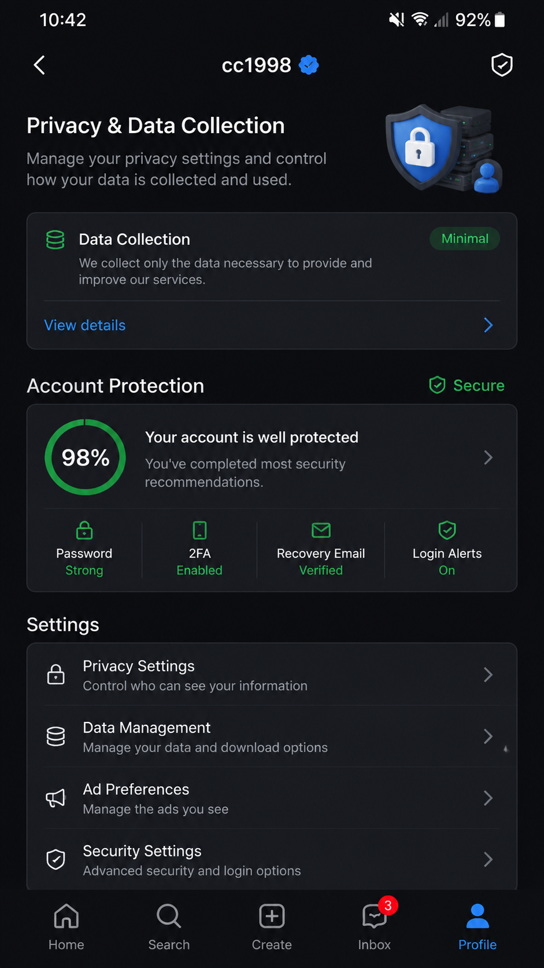The image size is (544, 968).
Task: Open the well protected account chevron
Action: (489, 458)
